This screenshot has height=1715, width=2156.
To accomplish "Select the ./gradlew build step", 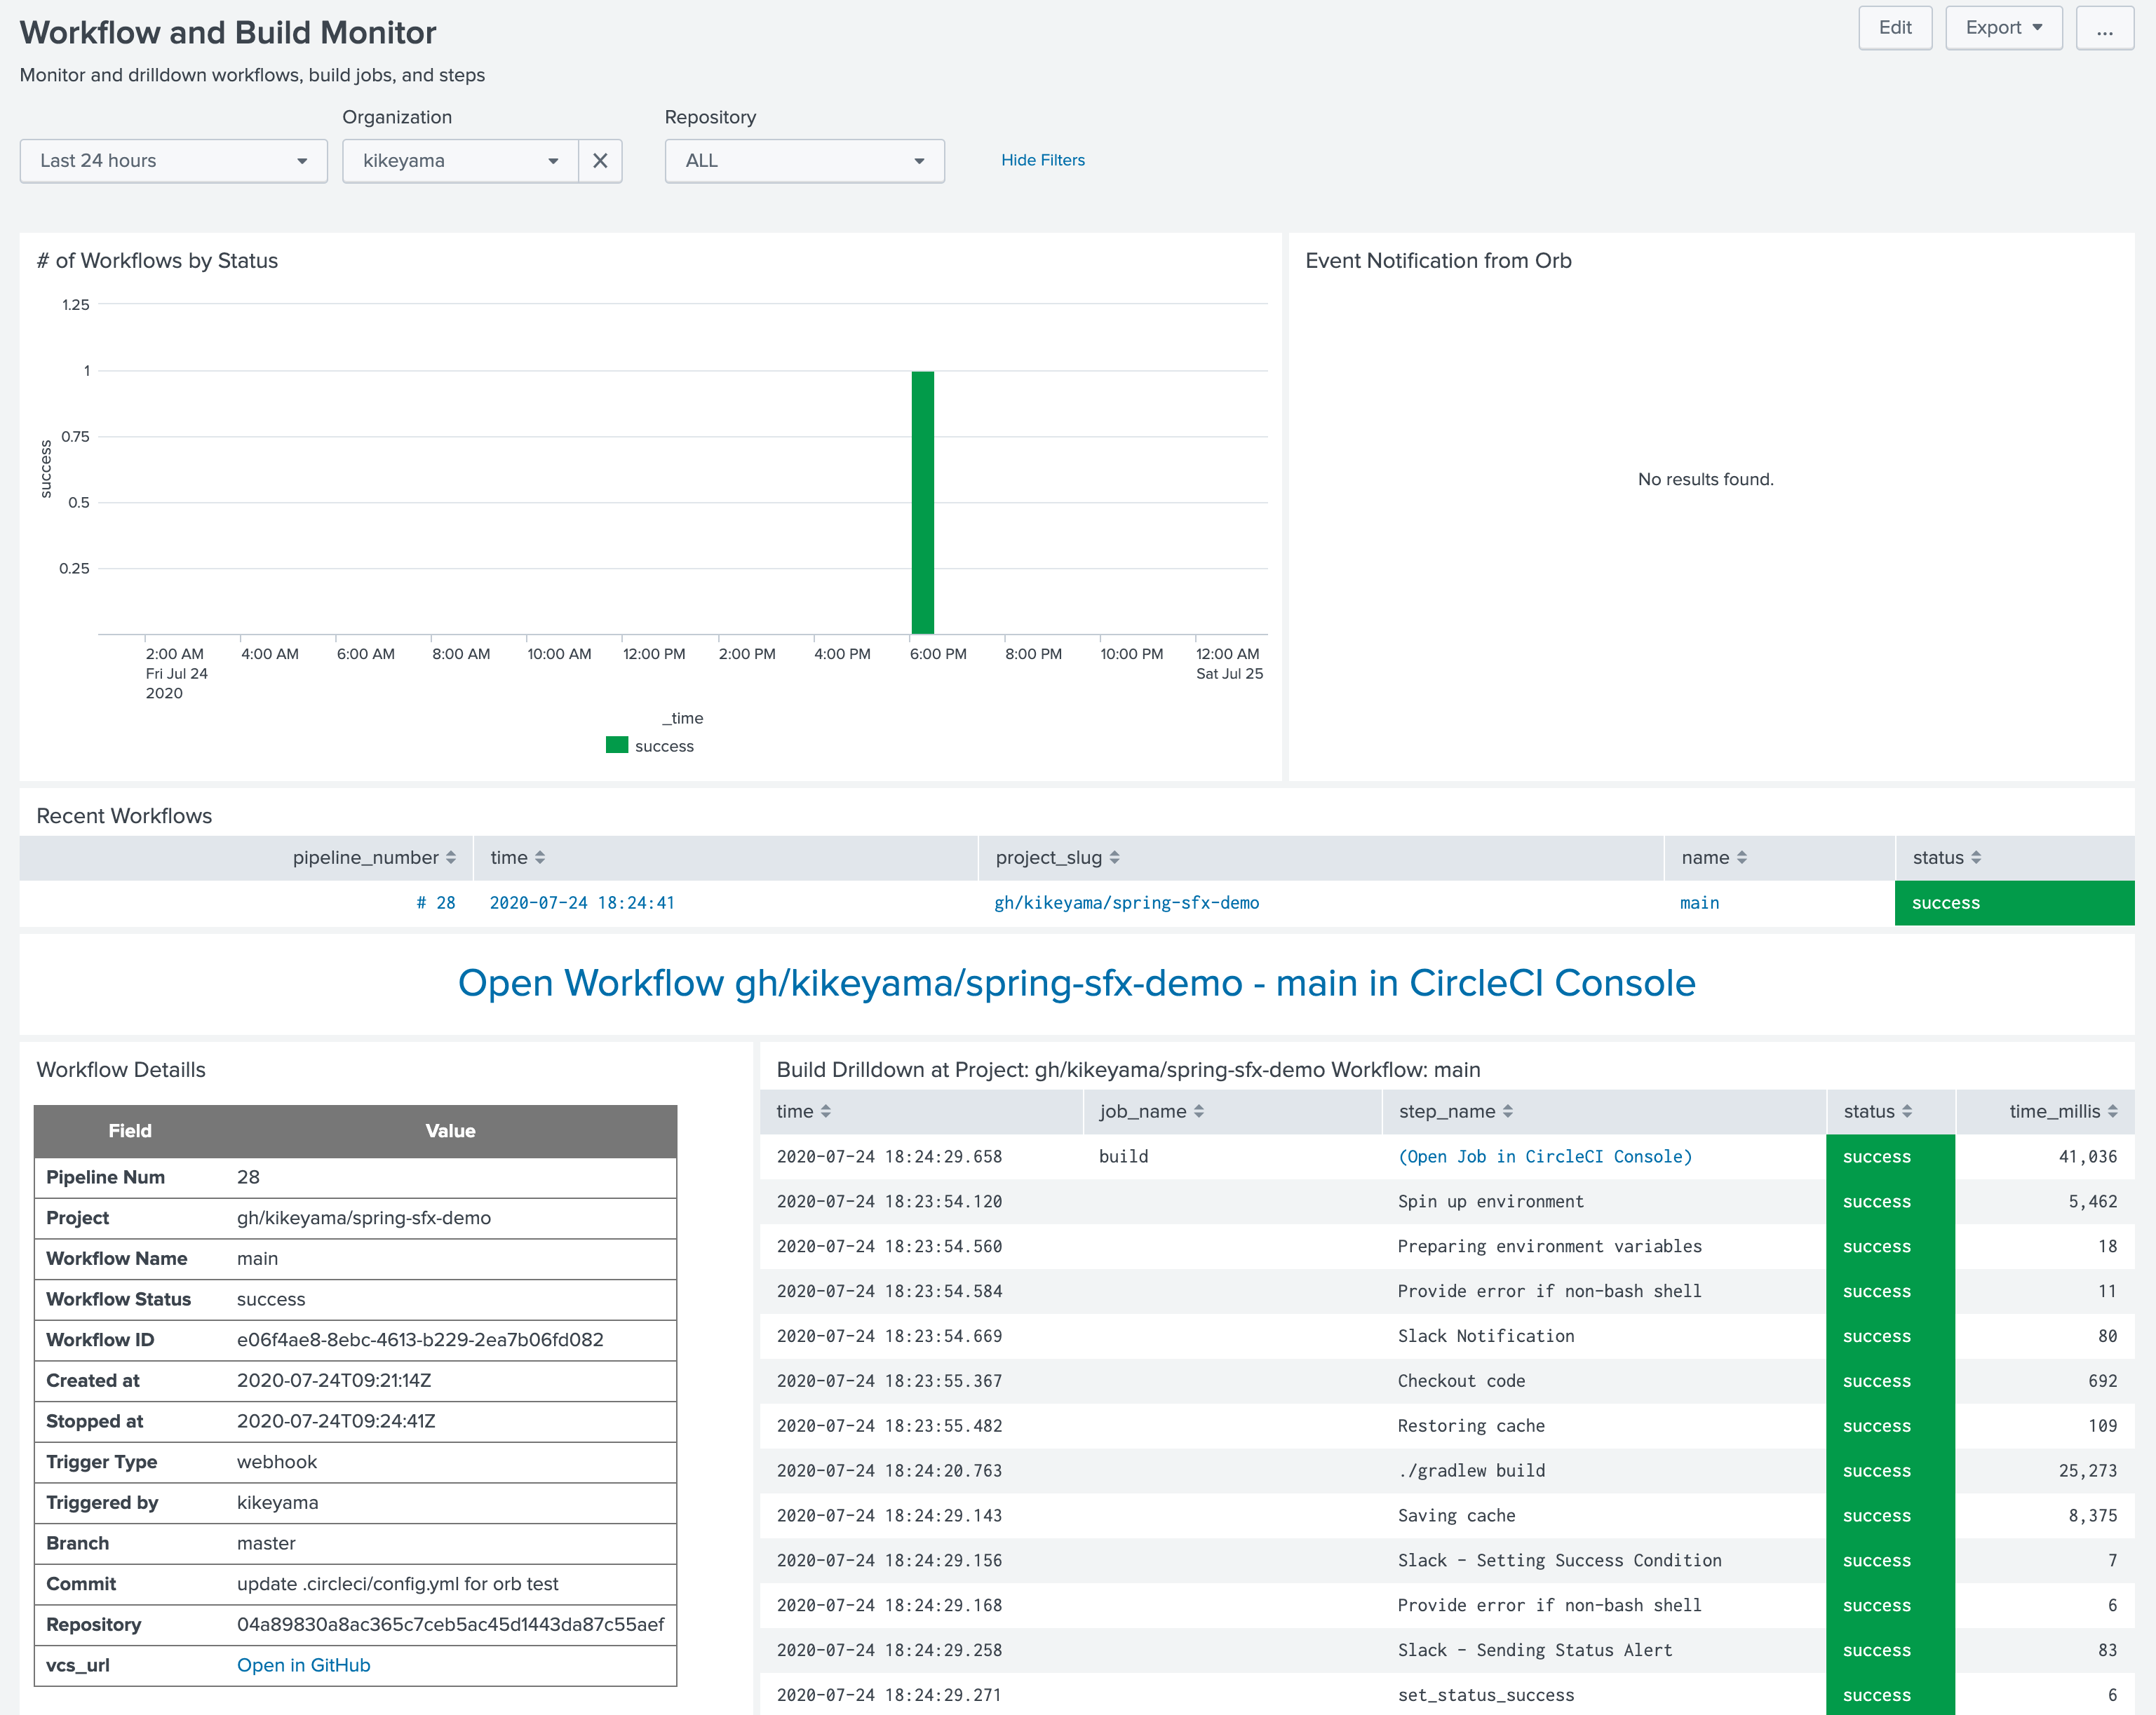I will click(1471, 1471).
